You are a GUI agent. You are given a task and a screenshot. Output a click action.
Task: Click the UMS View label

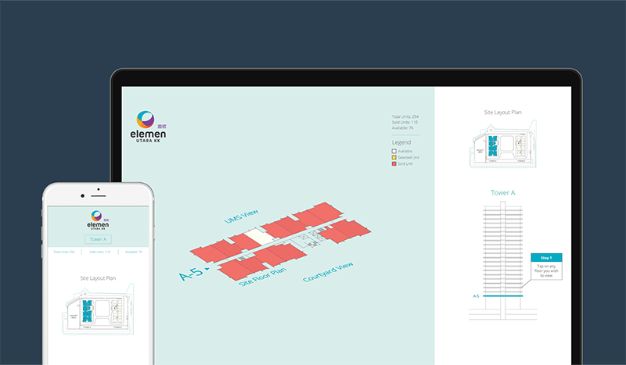[x=240, y=218]
